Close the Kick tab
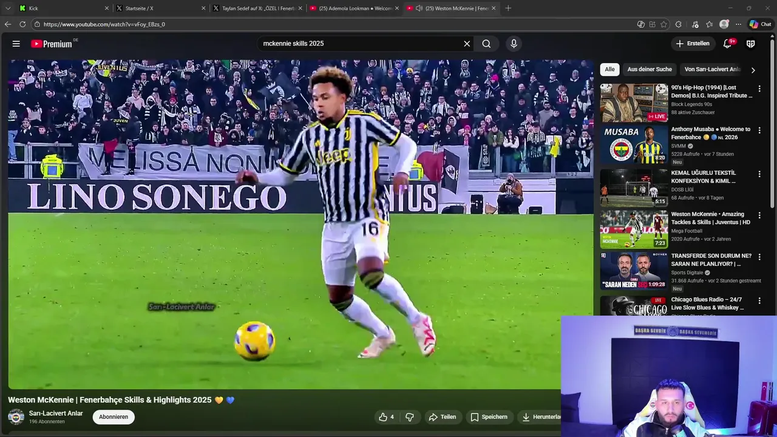 107,8
